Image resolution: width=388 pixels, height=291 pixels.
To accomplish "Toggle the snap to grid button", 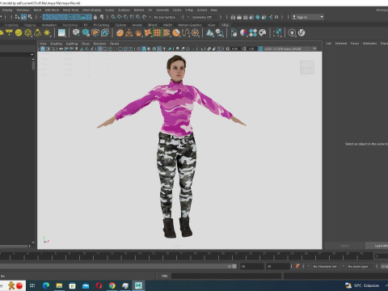I will click(113, 17).
